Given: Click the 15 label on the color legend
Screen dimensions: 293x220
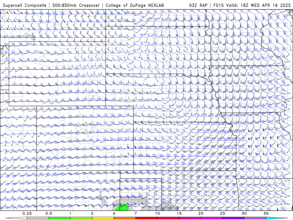Looking at the screenshot, I should click(179, 213).
